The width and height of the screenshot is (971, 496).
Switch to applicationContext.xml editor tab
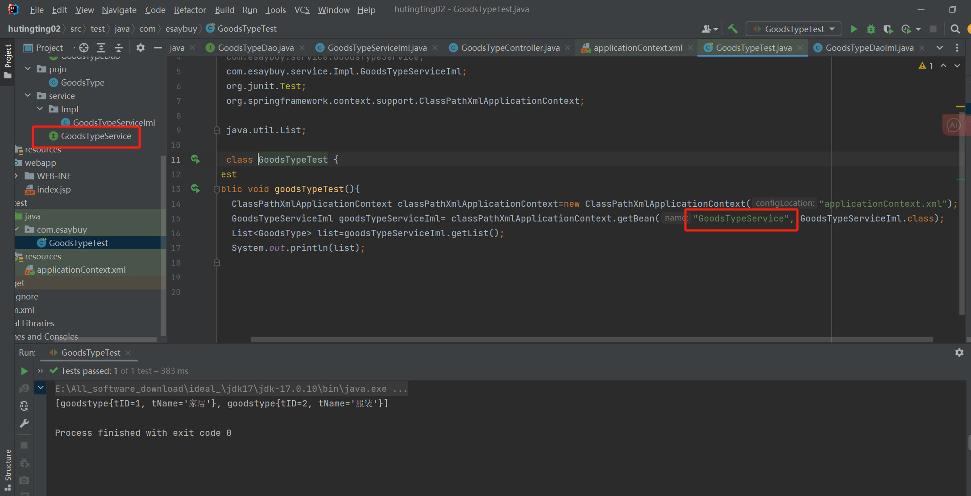coord(637,48)
